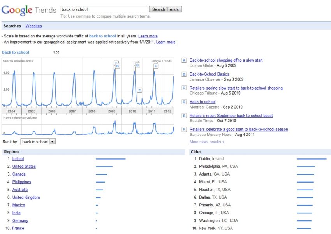331x234 pixels.
Task: Click Washington, DC, USA city entry
Action: click(x=218, y=220)
